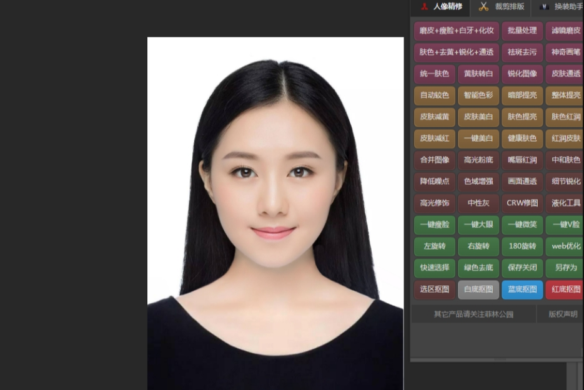Select 统一肤色 option
584x390 pixels.
(x=434, y=74)
